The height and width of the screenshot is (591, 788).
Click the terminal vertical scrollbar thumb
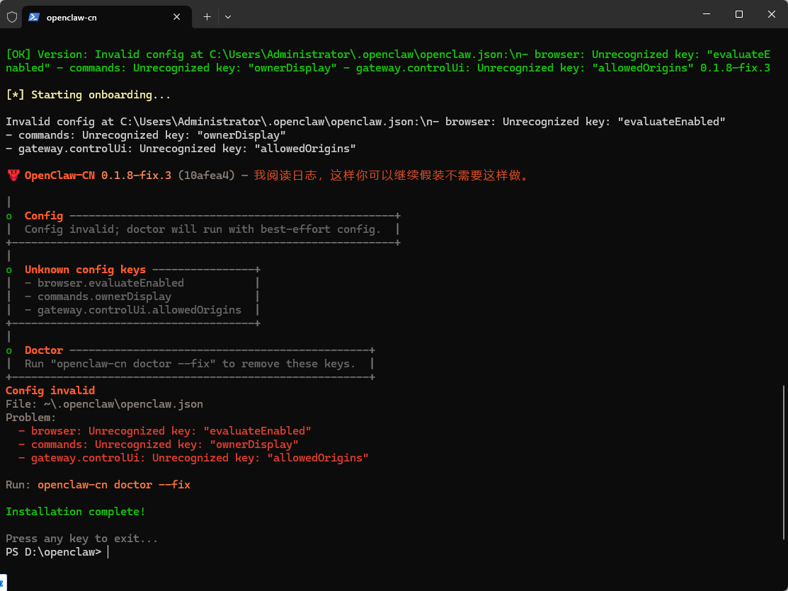point(784,461)
